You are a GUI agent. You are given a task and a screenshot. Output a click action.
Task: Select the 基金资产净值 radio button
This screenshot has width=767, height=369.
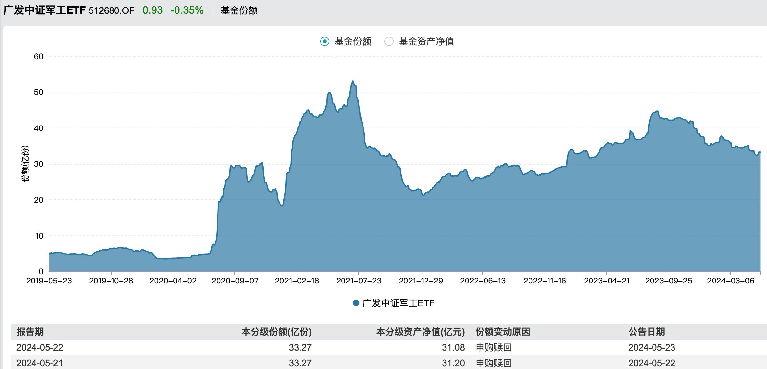point(389,42)
